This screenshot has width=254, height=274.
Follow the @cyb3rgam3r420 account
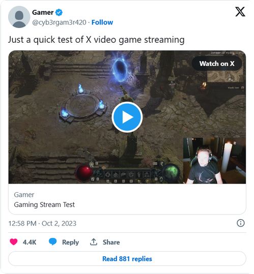102,22
